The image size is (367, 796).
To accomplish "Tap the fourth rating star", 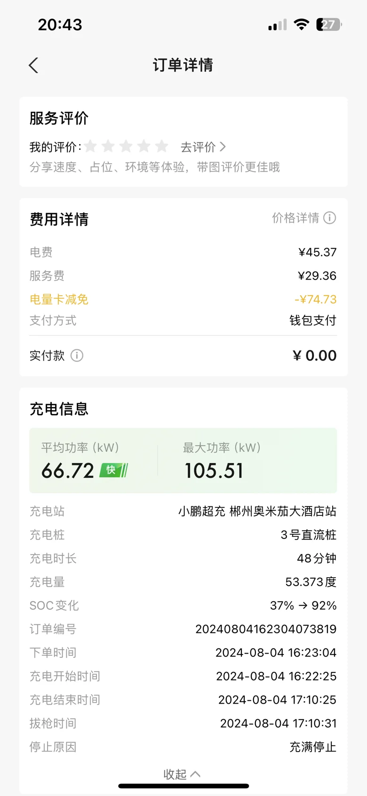I will pyautogui.click(x=144, y=147).
